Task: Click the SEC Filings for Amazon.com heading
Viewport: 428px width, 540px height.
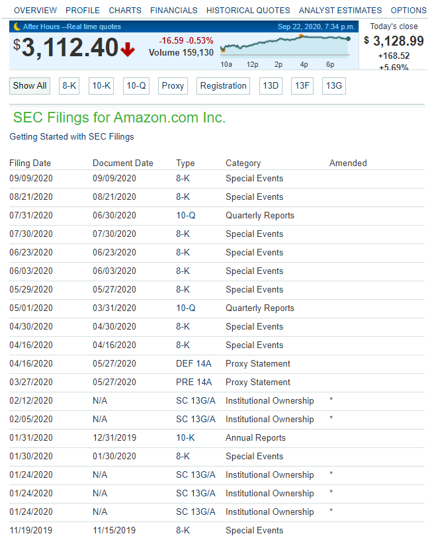Action: (119, 117)
